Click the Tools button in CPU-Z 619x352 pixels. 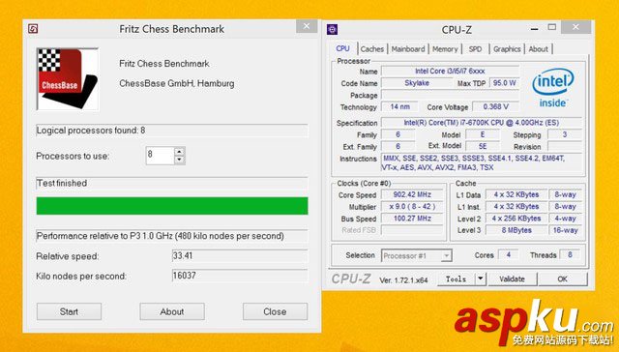pyautogui.click(x=457, y=279)
